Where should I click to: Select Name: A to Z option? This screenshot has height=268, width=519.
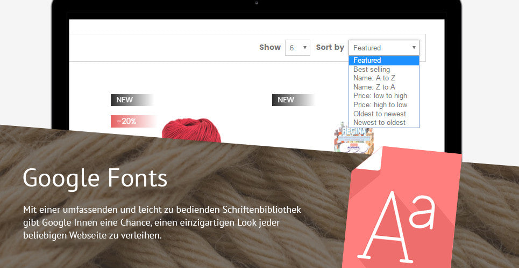tap(383, 78)
